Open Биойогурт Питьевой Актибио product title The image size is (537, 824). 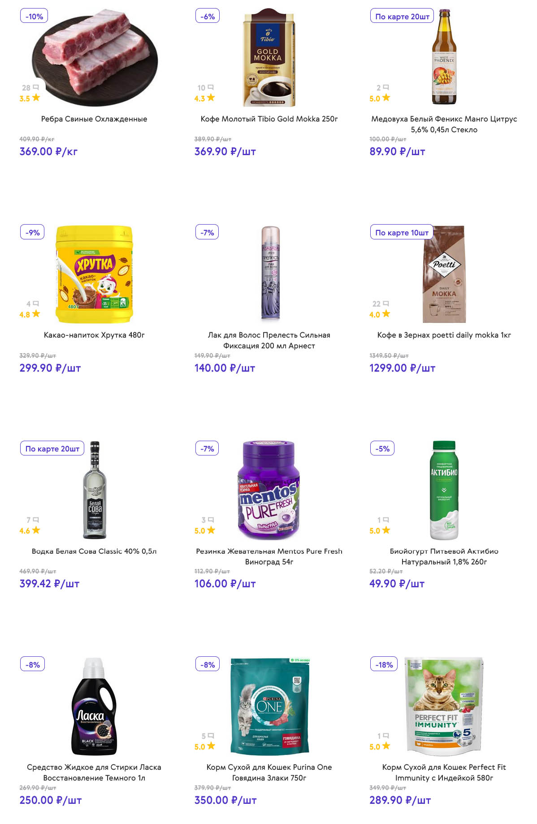[x=444, y=556]
